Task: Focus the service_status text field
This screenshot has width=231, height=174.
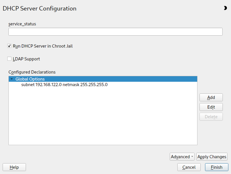Action: pos(115,32)
